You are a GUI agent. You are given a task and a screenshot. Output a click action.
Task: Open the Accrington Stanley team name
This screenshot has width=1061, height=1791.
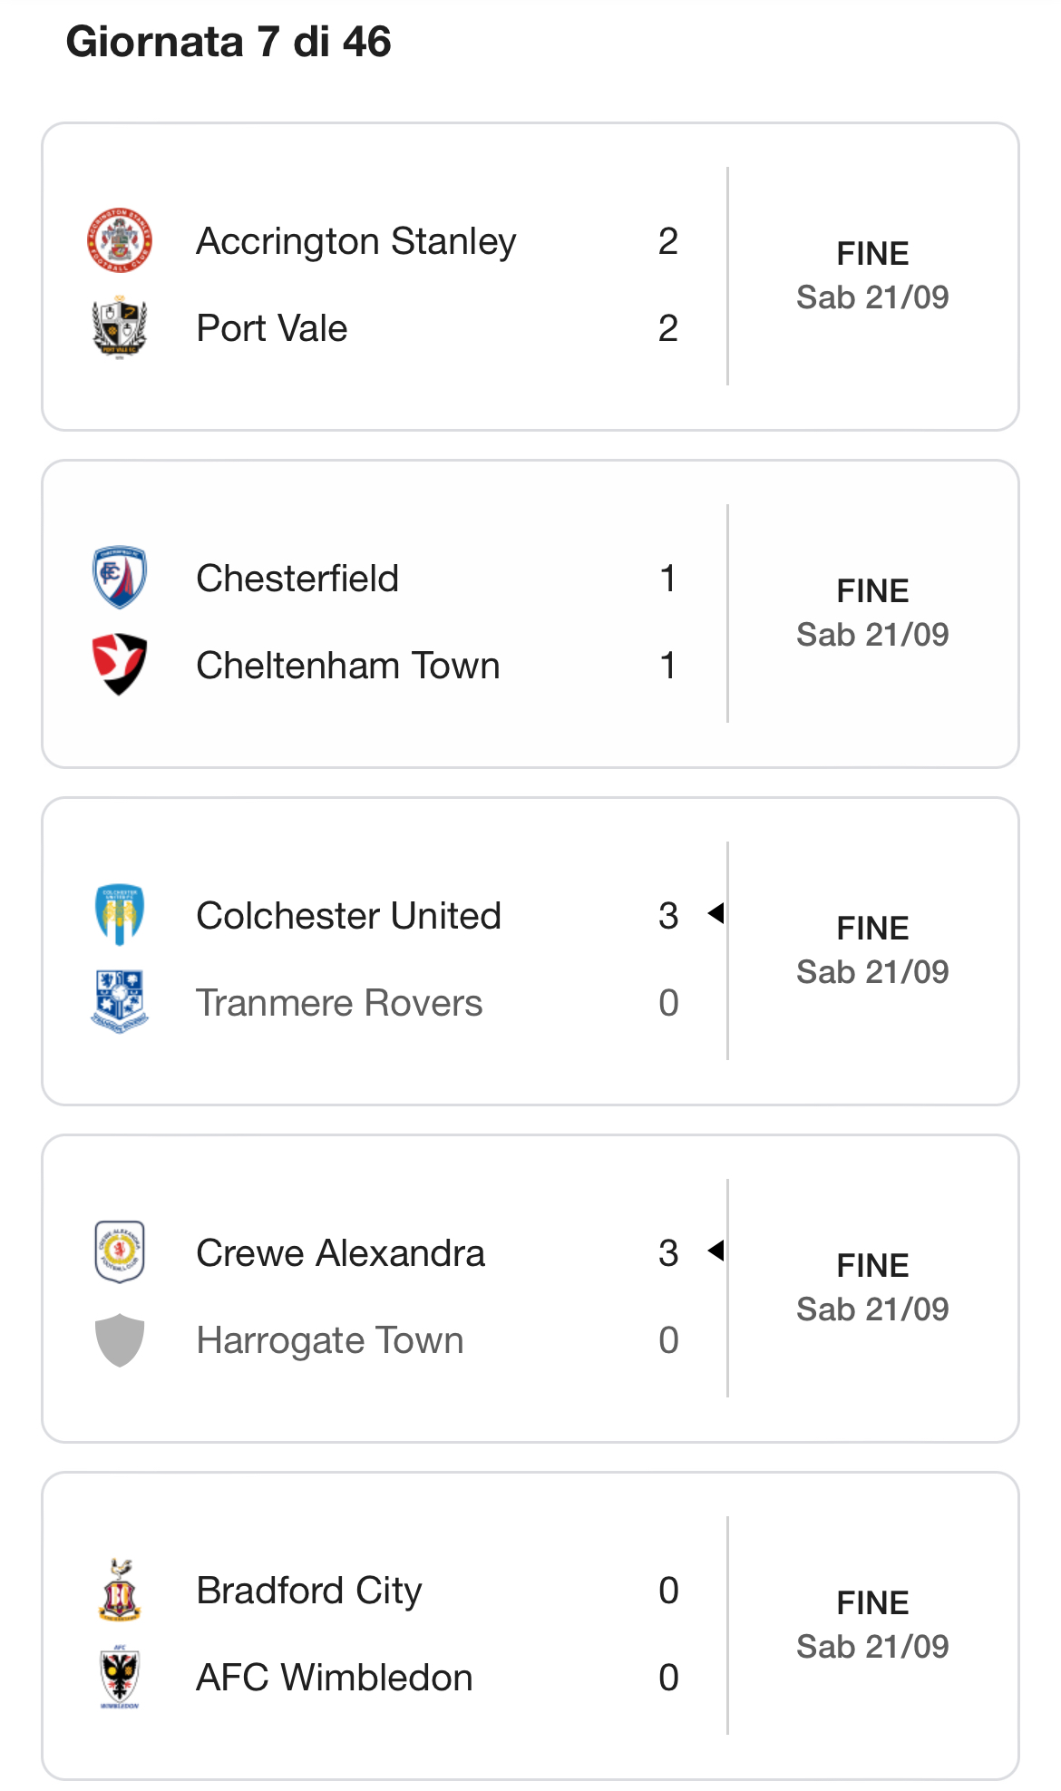[x=356, y=241]
